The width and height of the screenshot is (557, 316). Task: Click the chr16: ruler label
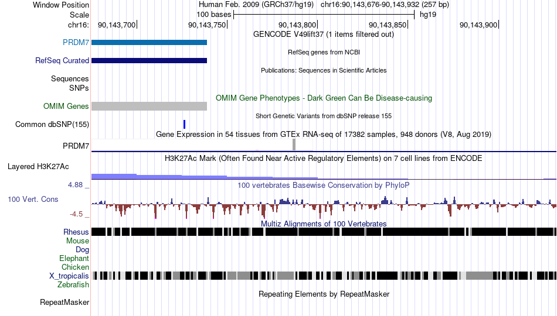[x=78, y=25]
